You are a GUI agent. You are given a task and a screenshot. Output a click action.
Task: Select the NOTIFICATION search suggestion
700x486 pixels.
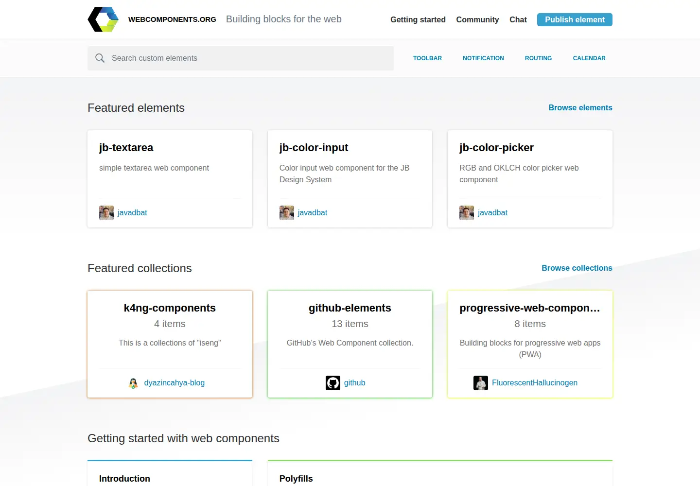tap(483, 58)
